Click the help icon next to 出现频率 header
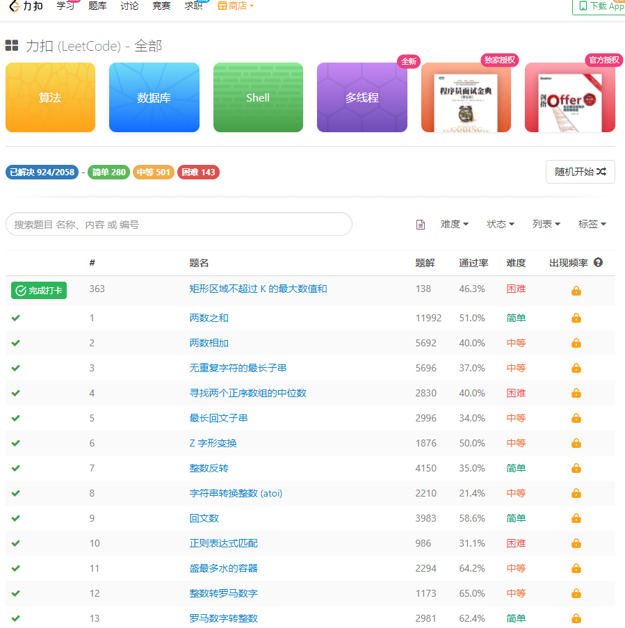 [x=599, y=263]
